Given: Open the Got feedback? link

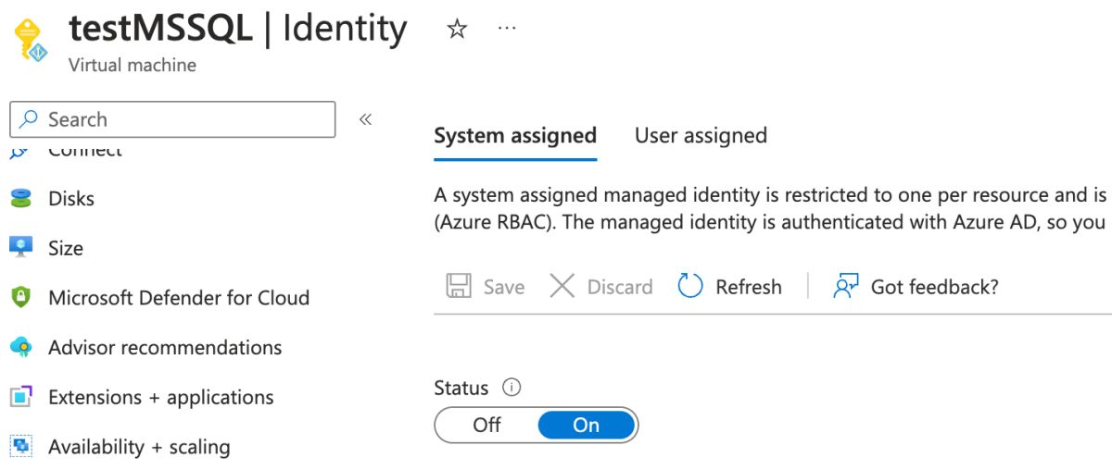Looking at the screenshot, I should [x=916, y=287].
